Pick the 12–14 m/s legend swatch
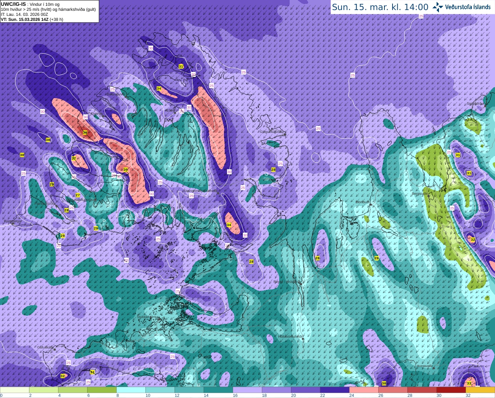495x398 pixels. pyautogui.click(x=189, y=390)
